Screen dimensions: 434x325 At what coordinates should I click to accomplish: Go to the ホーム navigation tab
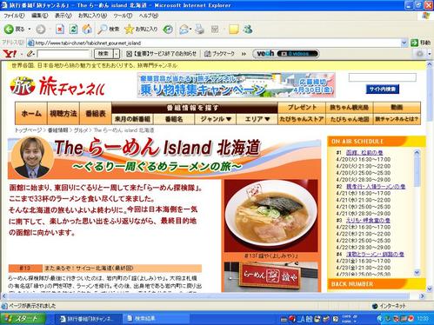(x=31, y=113)
